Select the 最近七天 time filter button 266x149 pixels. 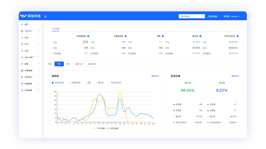point(79,64)
